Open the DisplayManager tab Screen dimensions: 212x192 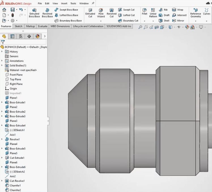37,36
